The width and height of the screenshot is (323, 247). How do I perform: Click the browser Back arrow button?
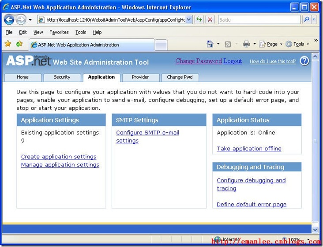pyautogui.click(x=9, y=20)
